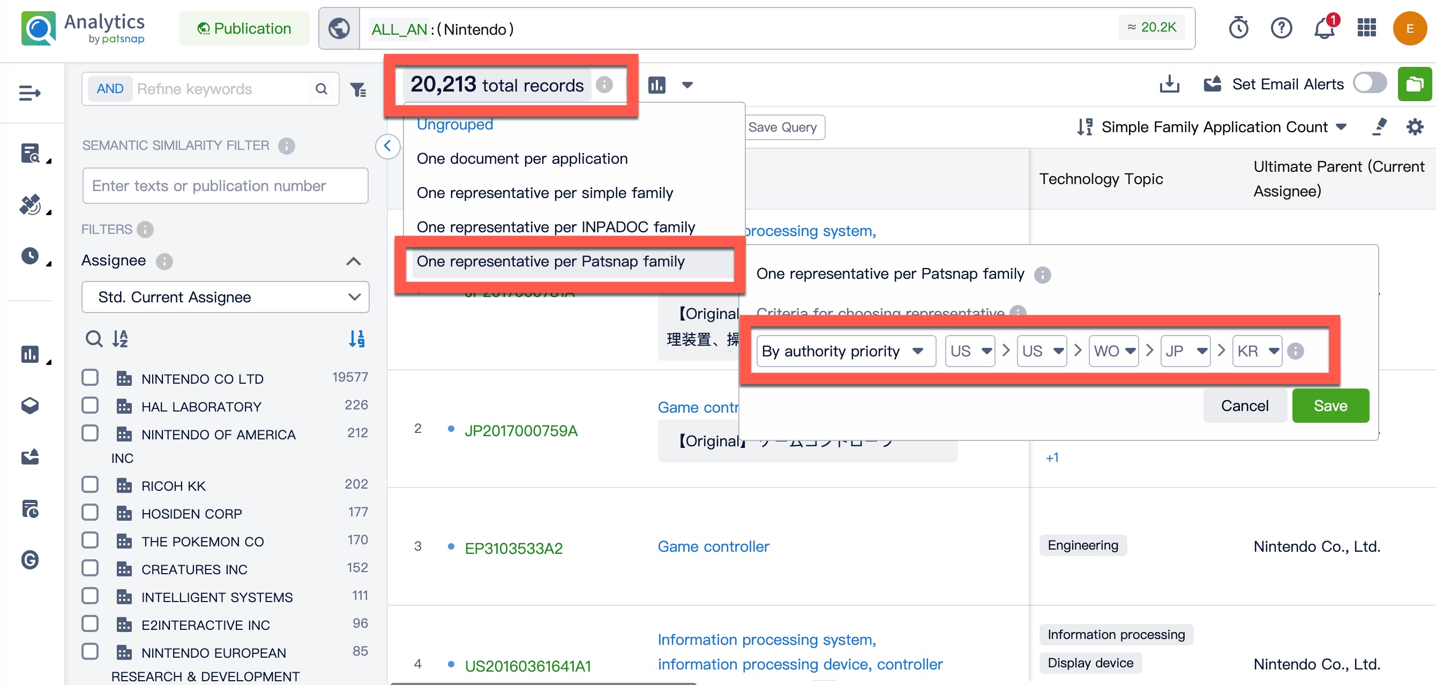Click the timer history icon
Screen dimensions: 1436x685
pos(1238,28)
